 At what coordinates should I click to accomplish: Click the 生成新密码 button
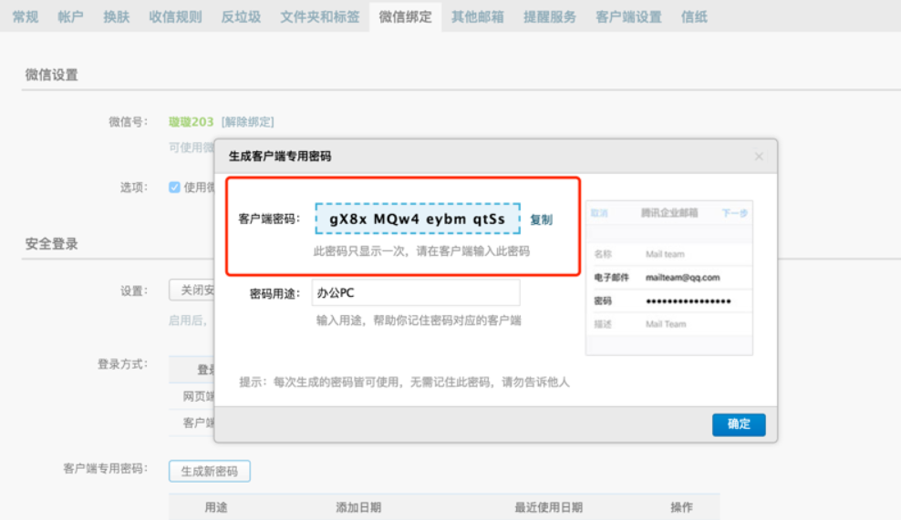point(209,471)
